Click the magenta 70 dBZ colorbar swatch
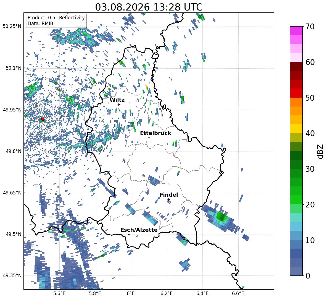The image size is (327, 299). coord(296,31)
